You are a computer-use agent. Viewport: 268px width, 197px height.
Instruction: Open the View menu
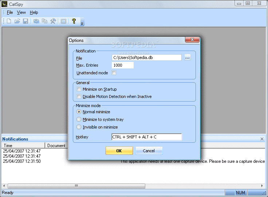(x=21, y=12)
